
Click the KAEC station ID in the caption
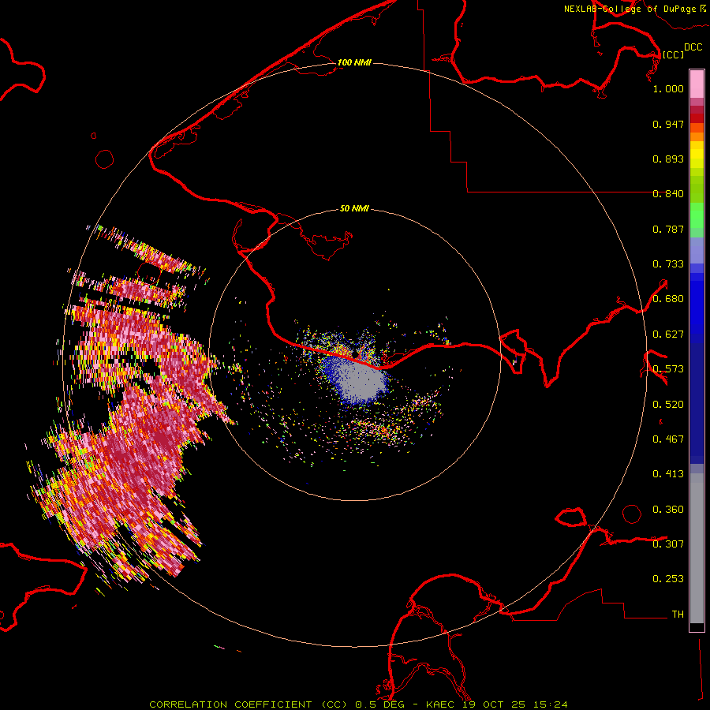coord(442,704)
